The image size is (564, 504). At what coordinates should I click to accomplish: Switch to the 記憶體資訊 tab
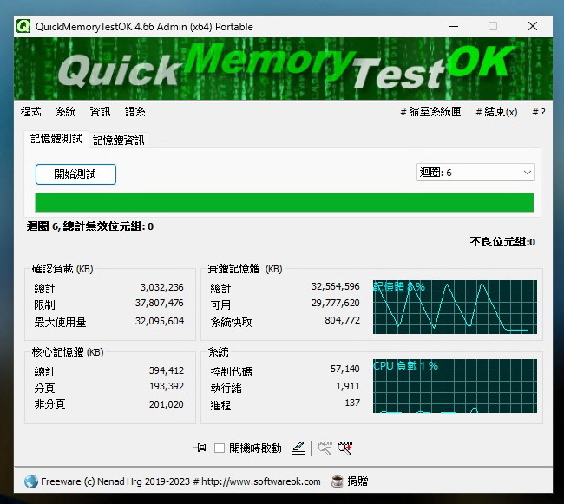tap(118, 141)
